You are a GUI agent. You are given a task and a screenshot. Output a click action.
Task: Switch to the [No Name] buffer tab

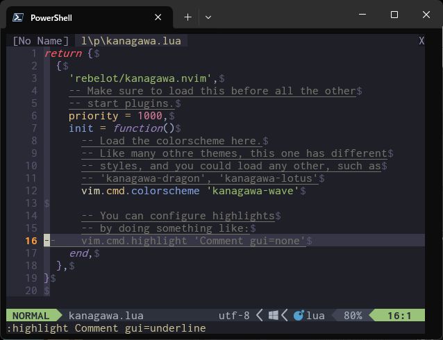41,41
